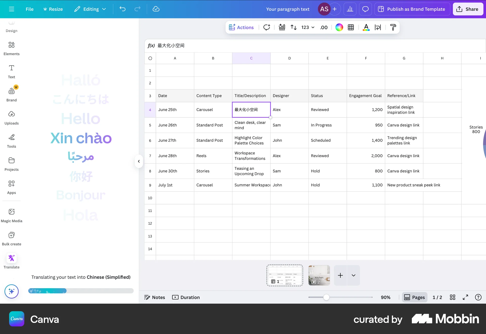Click the text color A icon
Image resolution: width=486 pixels, height=334 pixels.
(366, 27)
